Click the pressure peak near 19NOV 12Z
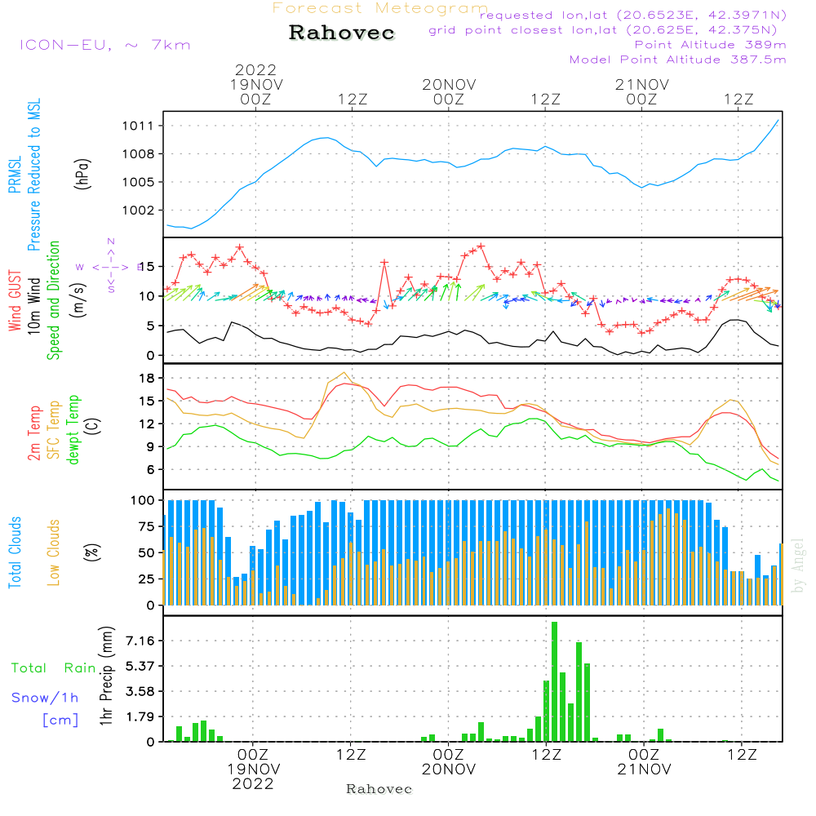The image size is (816, 816). [x=326, y=138]
